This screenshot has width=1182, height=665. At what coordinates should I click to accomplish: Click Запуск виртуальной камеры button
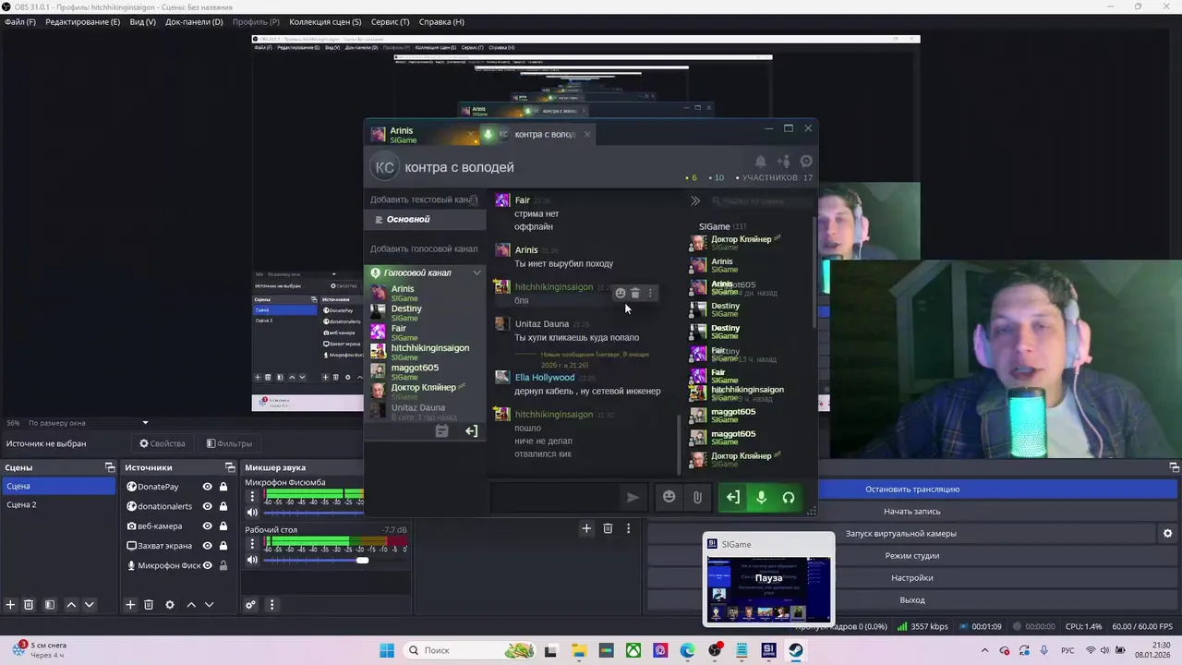(901, 533)
